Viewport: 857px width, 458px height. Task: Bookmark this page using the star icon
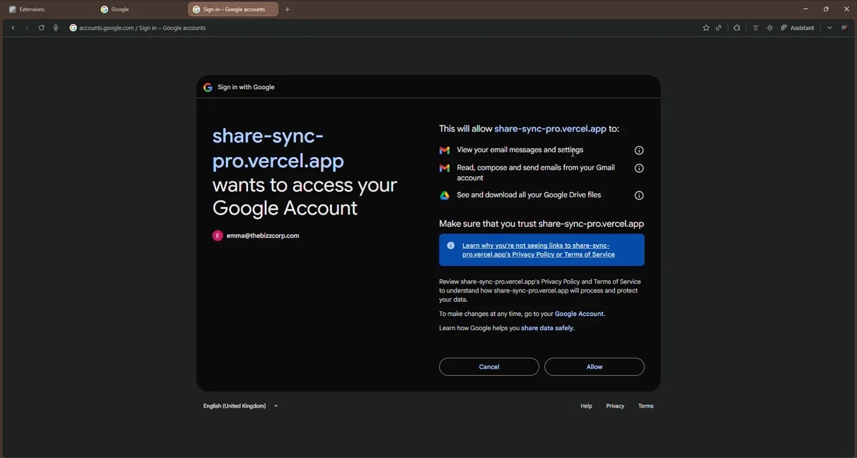(x=706, y=28)
